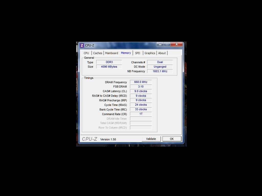Click the Validate button
The width and height of the screenshot is (262, 196).
[x=151, y=139]
